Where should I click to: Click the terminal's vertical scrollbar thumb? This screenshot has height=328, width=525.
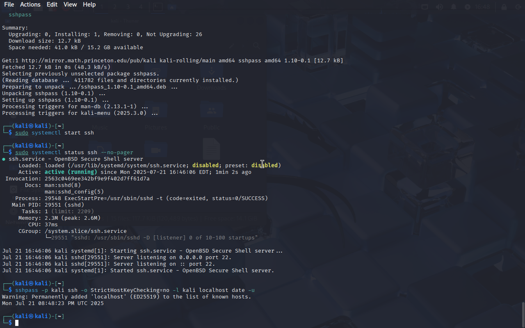[523, 314]
